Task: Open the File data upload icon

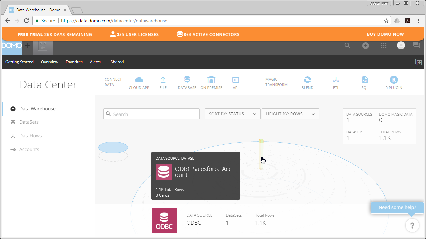Action: tap(163, 80)
